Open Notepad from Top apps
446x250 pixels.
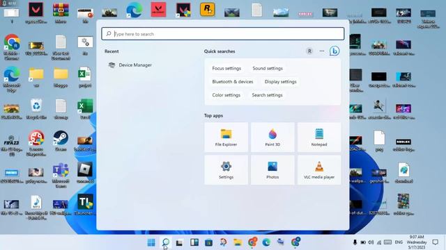(319, 137)
